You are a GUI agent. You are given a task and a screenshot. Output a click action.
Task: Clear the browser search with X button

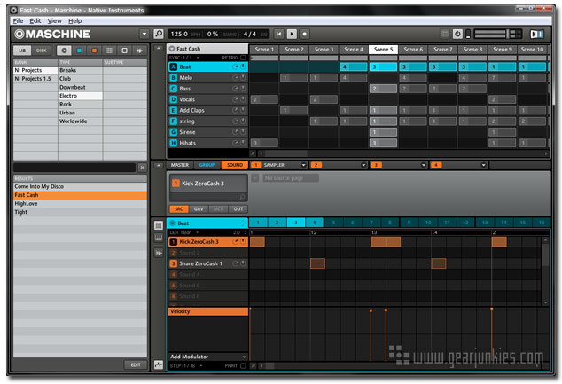tap(143, 168)
